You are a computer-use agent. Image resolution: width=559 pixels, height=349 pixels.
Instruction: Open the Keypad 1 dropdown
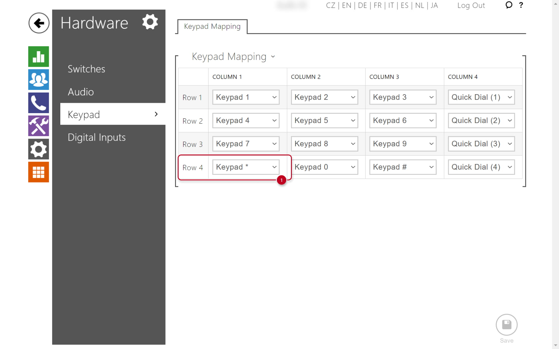tap(246, 97)
